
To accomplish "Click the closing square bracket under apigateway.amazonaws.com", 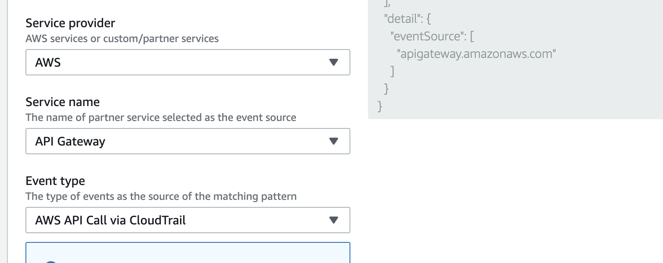I will point(392,71).
